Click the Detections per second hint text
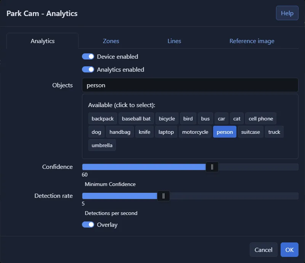The image size is (305, 263). tap(111, 213)
